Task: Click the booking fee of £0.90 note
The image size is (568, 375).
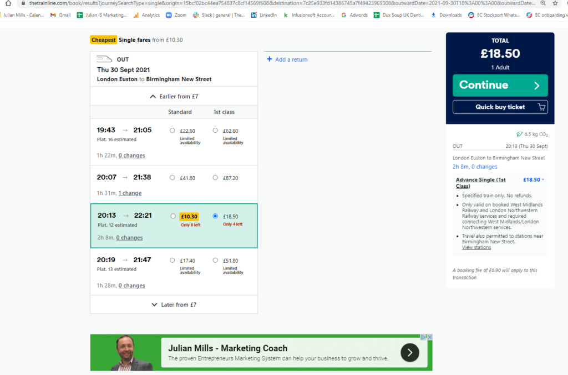Action: tap(495, 274)
